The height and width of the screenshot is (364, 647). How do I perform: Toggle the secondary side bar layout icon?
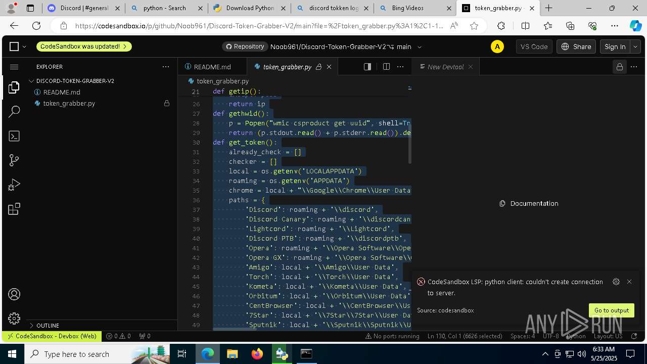pos(367,67)
